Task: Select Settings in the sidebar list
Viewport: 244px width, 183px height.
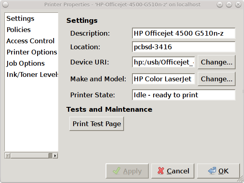Action: (x=31, y=18)
